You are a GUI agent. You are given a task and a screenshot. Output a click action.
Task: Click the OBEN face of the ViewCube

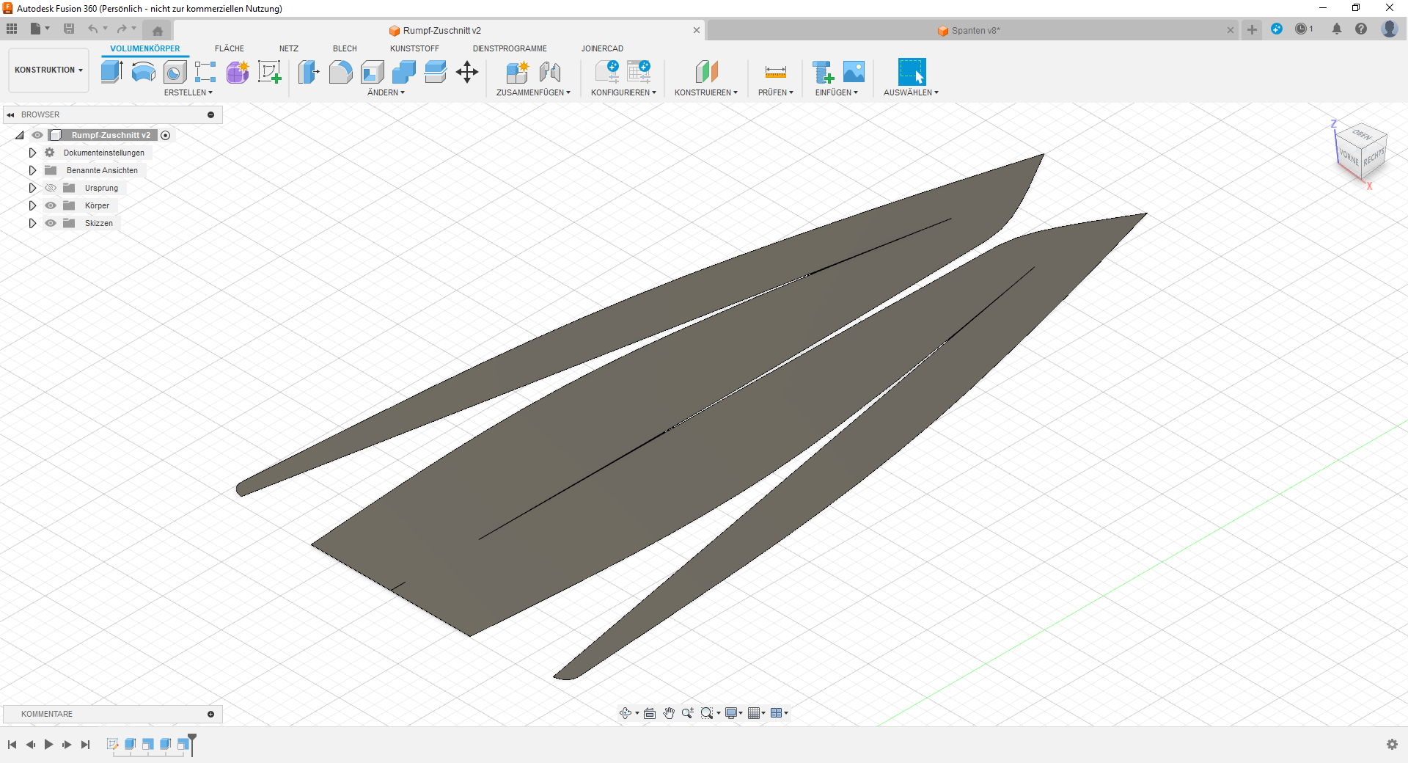pyautogui.click(x=1362, y=135)
